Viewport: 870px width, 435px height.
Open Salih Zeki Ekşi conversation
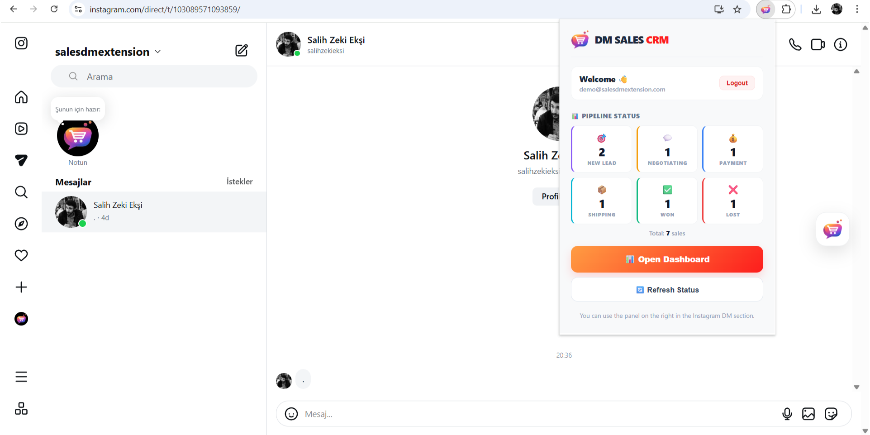pyautogui.click(x=154, y=211)
